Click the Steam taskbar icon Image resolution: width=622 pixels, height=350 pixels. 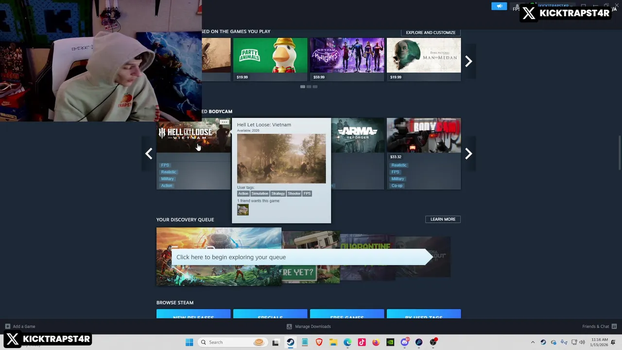[x=290, y=342]
